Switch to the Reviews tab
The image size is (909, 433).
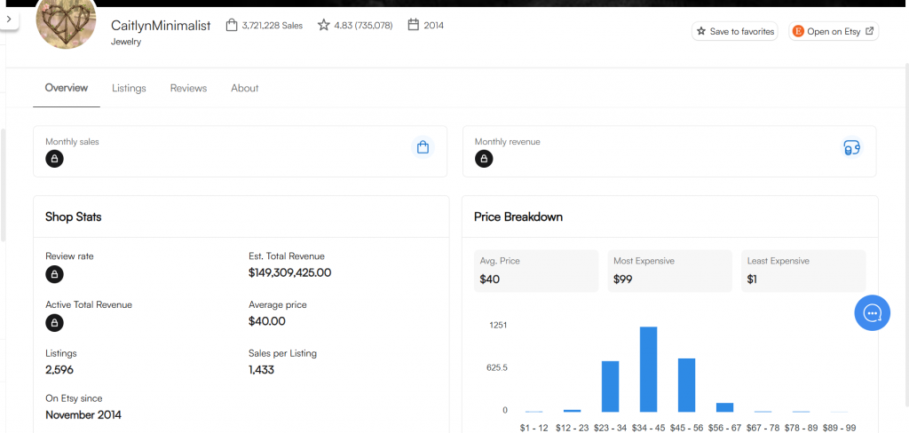pos(188,88)
